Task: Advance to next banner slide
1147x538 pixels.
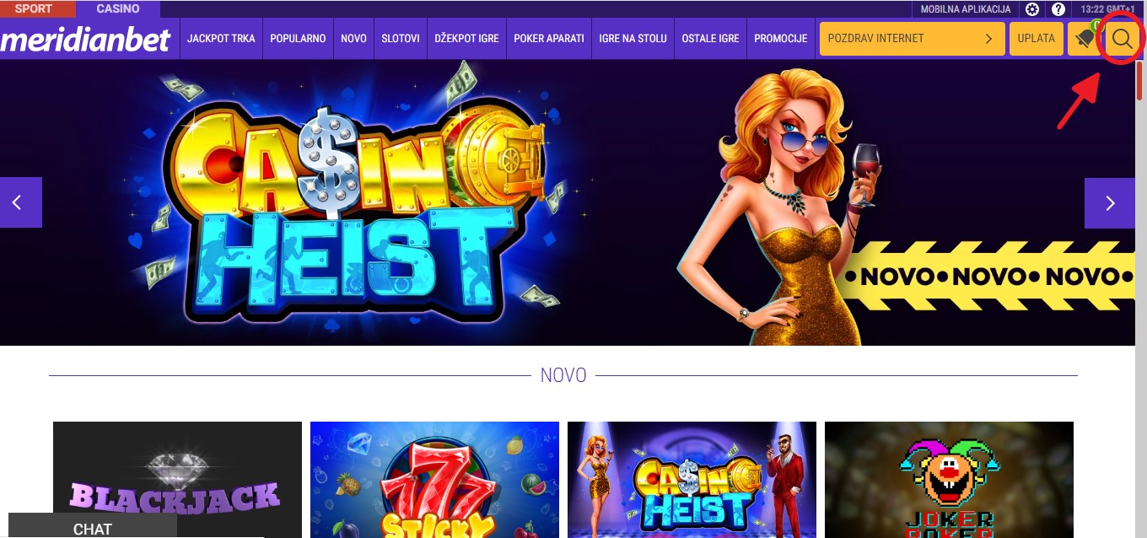Action: tap(1110, 202)
